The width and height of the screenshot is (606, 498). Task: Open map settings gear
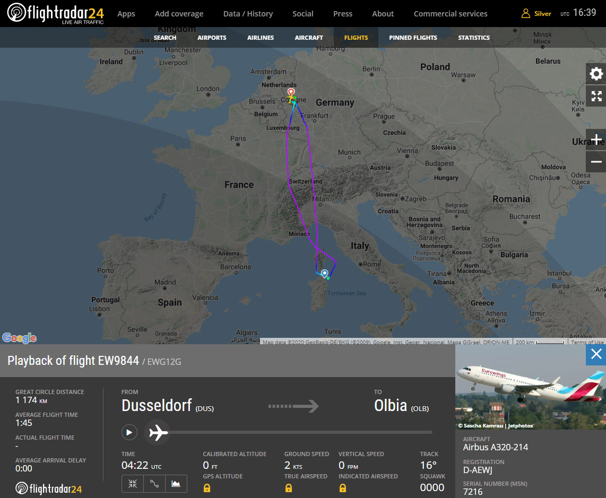[596, 73]
